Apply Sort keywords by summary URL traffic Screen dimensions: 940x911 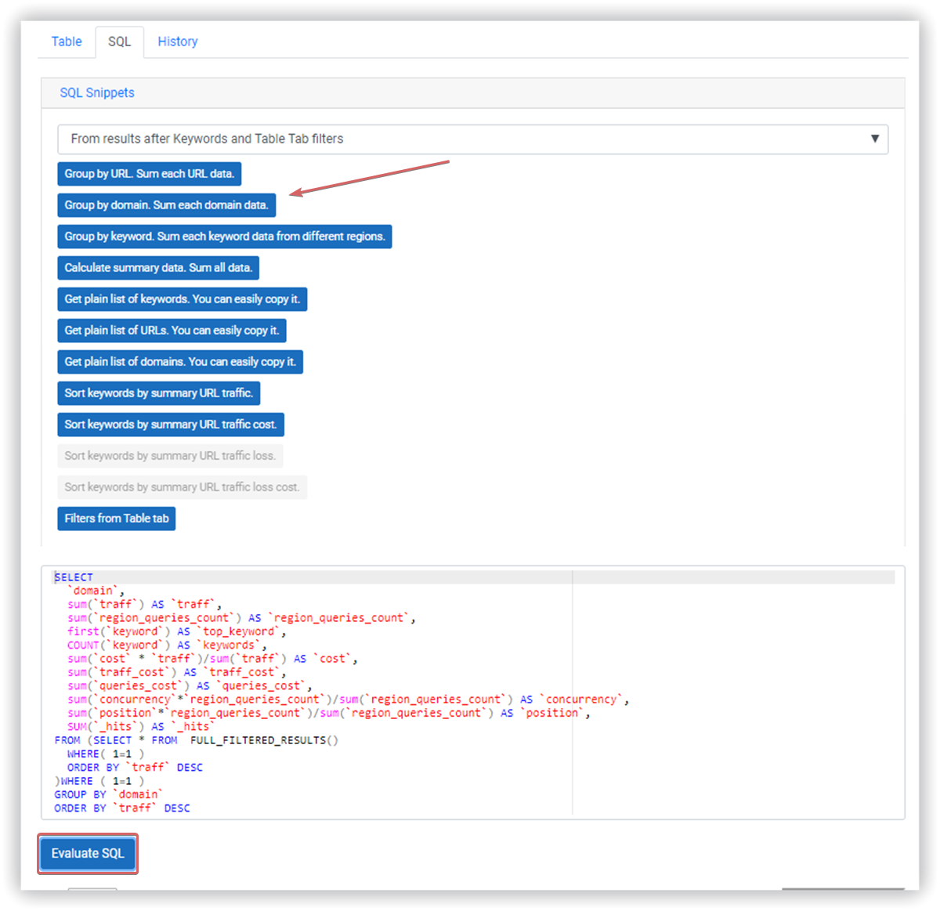point(159,393)
